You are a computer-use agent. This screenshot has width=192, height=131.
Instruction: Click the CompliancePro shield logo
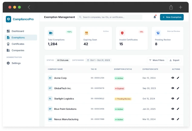(x=8, y=19)
